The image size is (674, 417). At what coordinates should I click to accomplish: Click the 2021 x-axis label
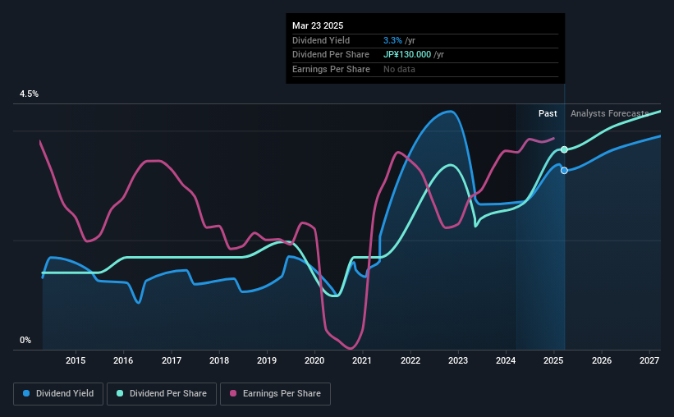(x=362, y=360)
